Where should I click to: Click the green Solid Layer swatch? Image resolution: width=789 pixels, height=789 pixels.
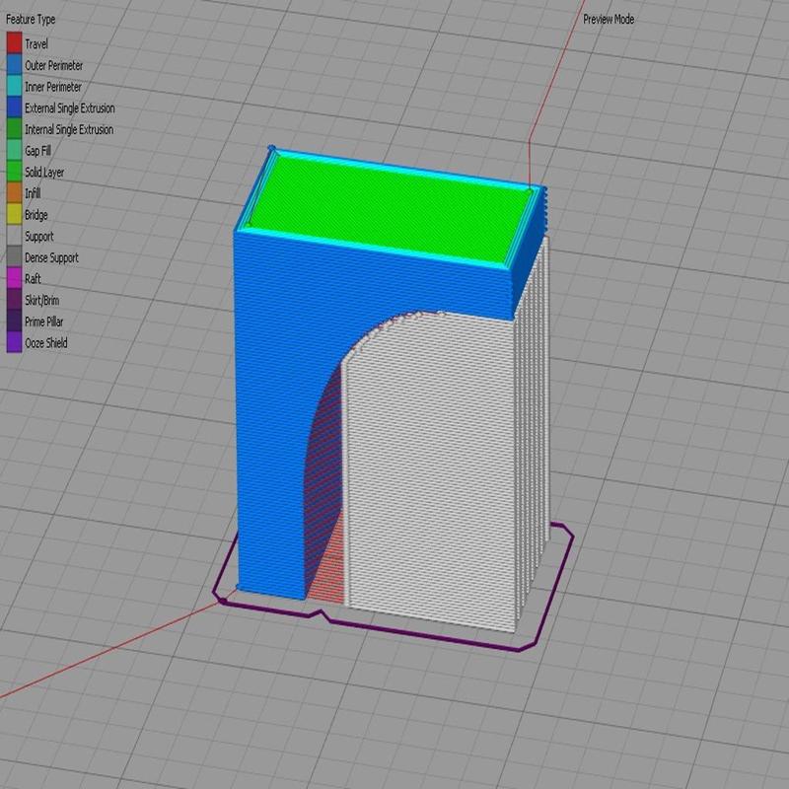tap(14, 172)
